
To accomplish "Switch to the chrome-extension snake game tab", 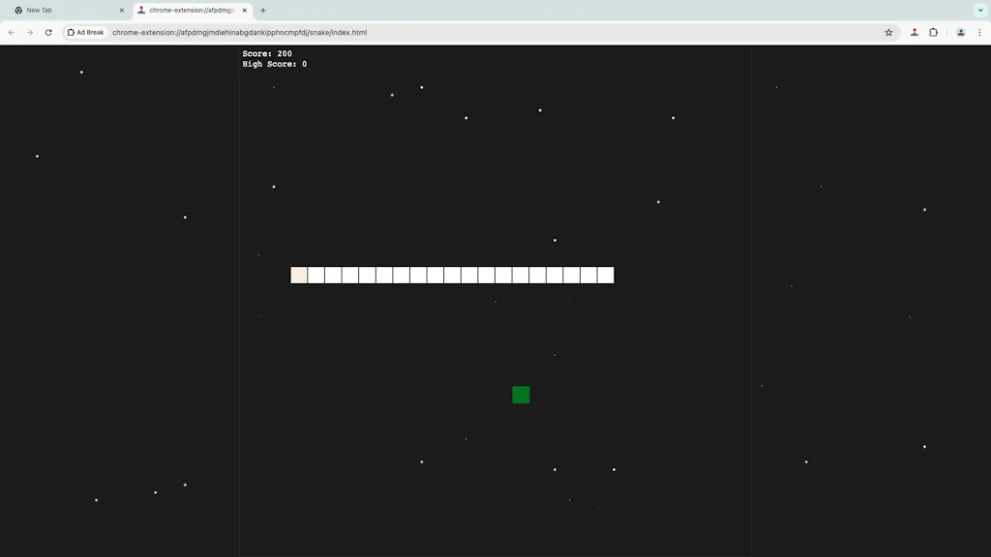I will 189,11.
